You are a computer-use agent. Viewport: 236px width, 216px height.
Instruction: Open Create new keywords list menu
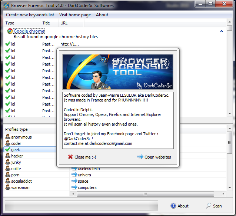click(30, 15)
